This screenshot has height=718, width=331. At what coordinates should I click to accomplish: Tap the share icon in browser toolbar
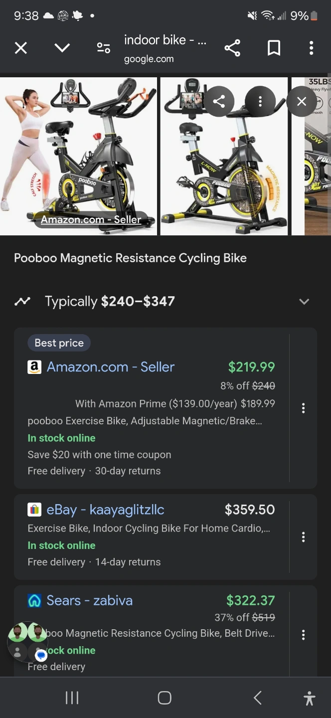pos(232,48)
